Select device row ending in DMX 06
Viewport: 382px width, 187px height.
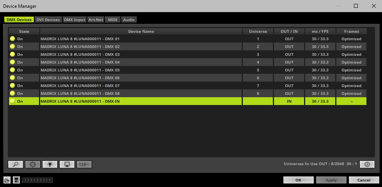187,78
